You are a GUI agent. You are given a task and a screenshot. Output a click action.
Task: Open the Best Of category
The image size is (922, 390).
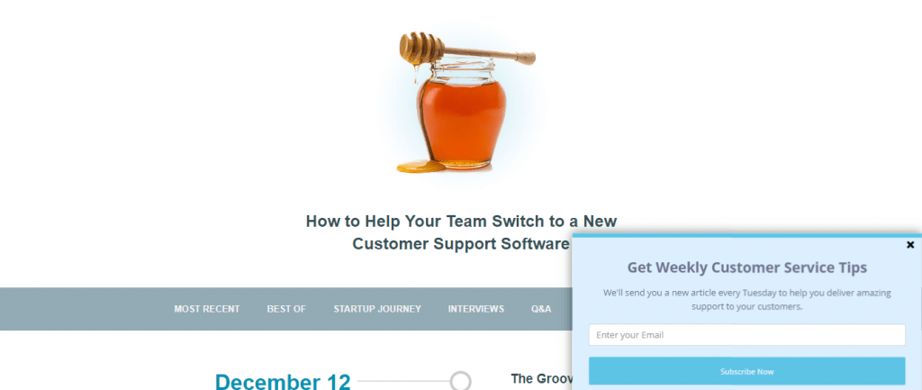[286, 309]
